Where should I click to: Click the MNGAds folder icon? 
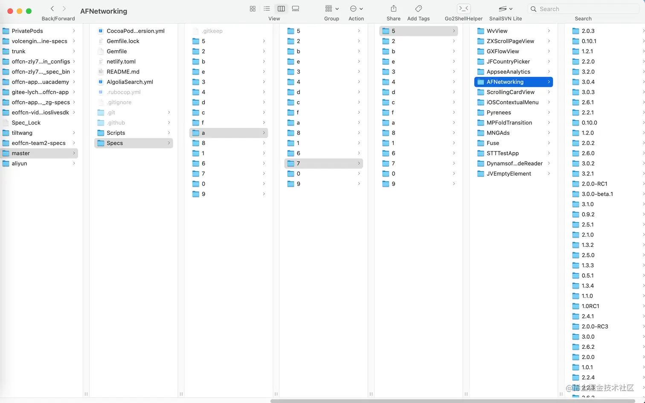click(x=481, y=133)
